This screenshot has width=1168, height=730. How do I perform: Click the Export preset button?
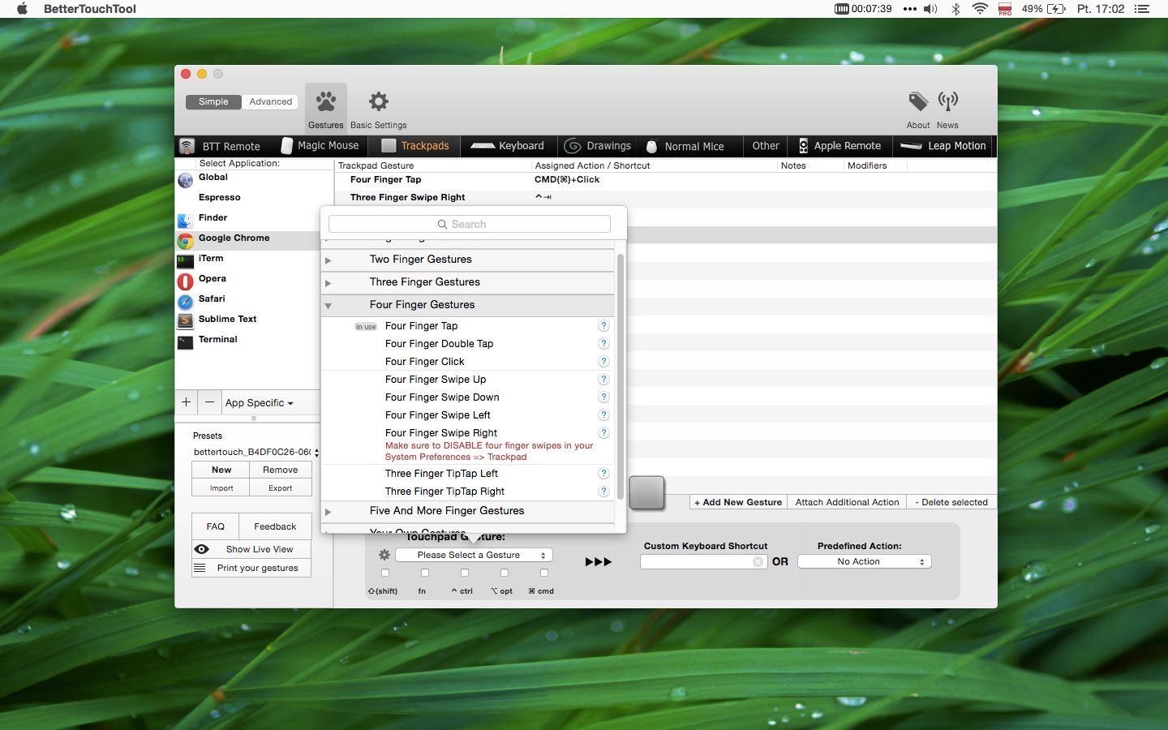(281, 488)
